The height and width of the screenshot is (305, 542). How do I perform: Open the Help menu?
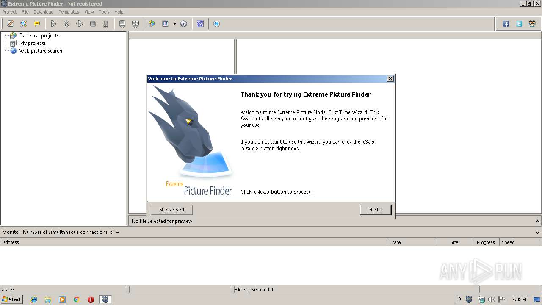[x=119, y=12]
